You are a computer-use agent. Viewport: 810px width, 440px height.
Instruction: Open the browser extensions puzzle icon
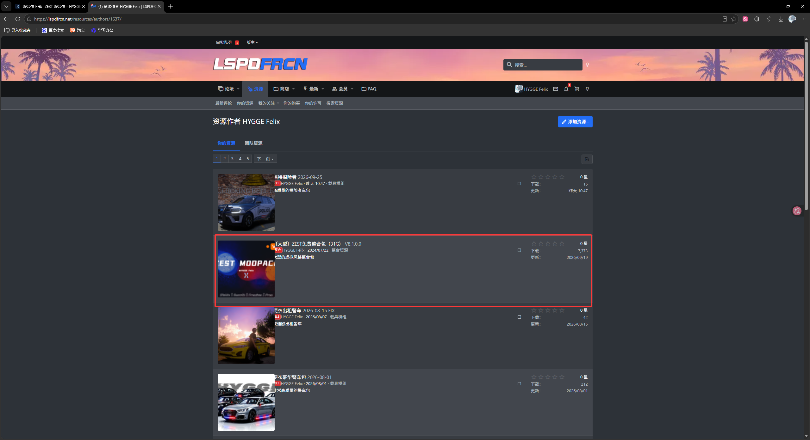click(757, 19)
